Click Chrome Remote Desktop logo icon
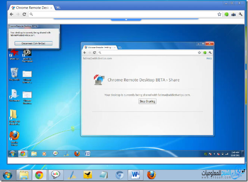This screenshot has width=248, height=182. 99,80
